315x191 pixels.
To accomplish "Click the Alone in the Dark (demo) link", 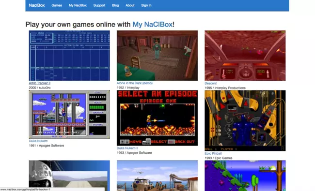I will click(135, 83).
